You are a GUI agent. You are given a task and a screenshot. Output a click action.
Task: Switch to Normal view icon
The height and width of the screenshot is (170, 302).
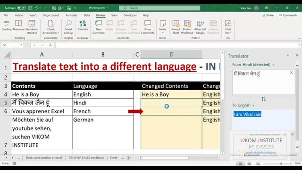pyautogui.click(x=240, y=163)
